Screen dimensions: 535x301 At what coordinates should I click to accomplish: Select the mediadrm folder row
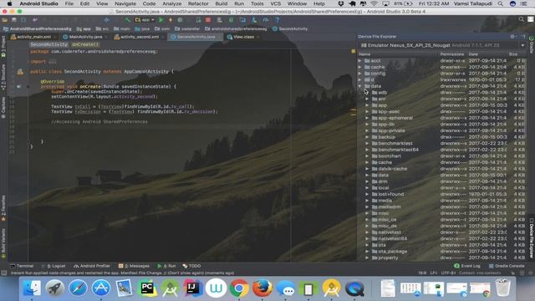pyautogui.click(x=441, y=207)
